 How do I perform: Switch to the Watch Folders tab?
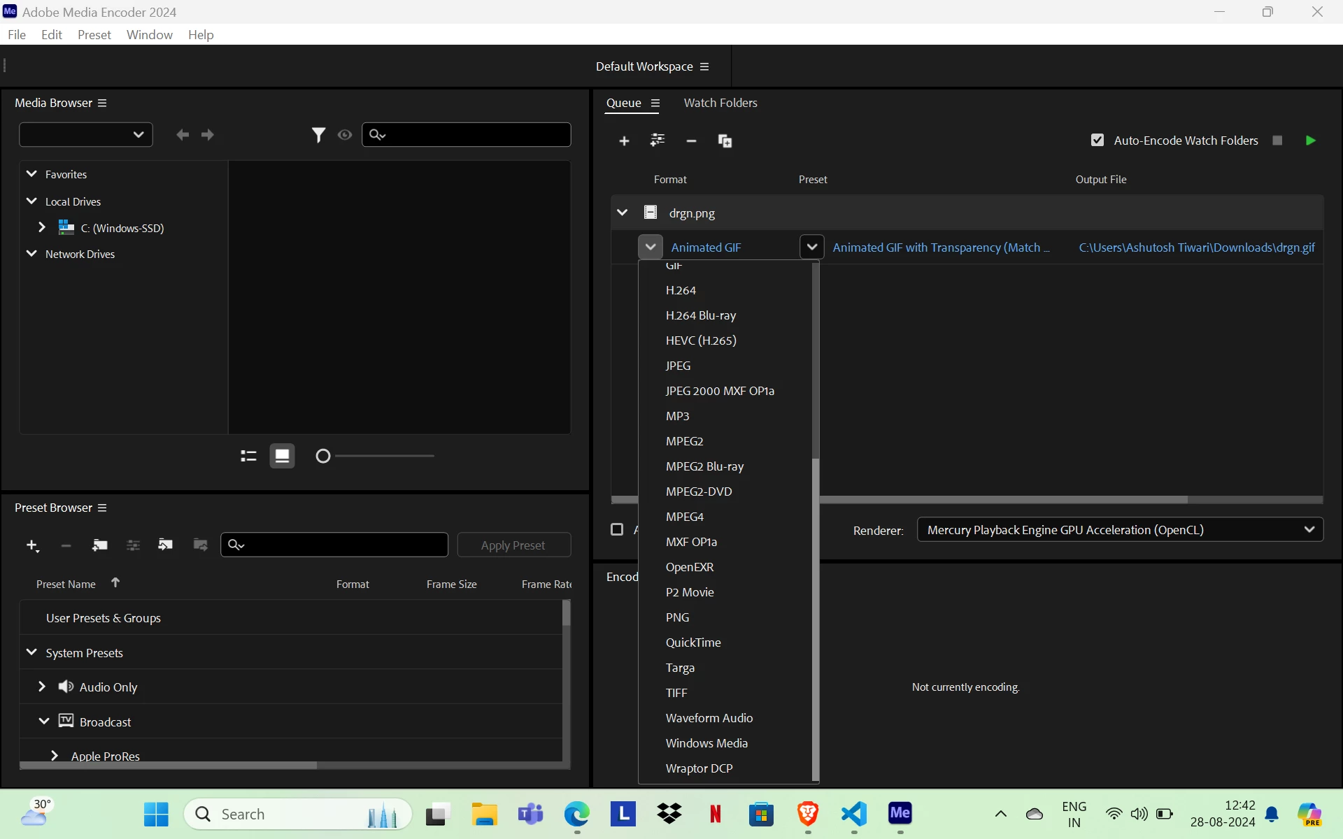click(x=720, y=103)
